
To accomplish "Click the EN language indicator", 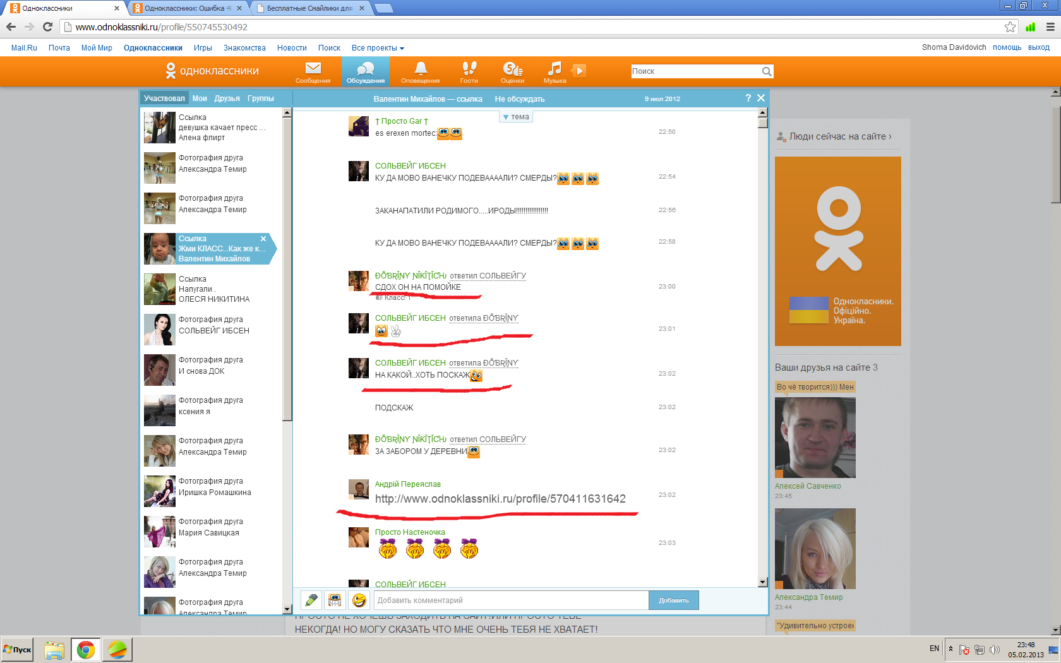I will click(934, 648).
